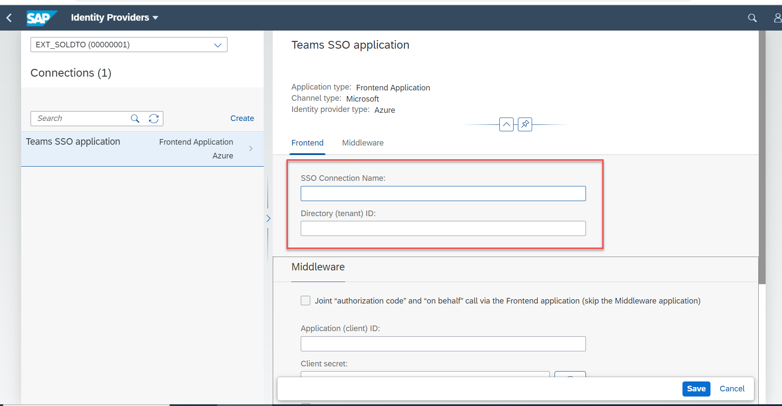Switch to the Frontend tab

pyautogui.click(x=308, y=143)
